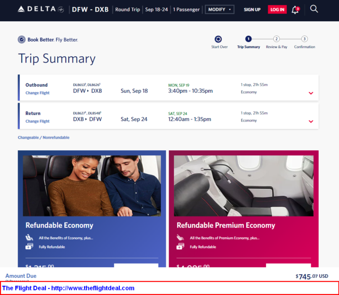Image resolution: width=339 pixels, height=295 pixels.
Task: Click the DFW - DXB route in header
Action: (x=90, y=10)
